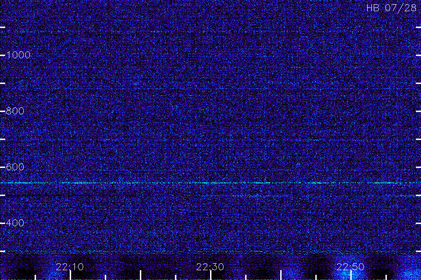
Task: Click the 1000 frequency axis label
Action: click(18, 55)
